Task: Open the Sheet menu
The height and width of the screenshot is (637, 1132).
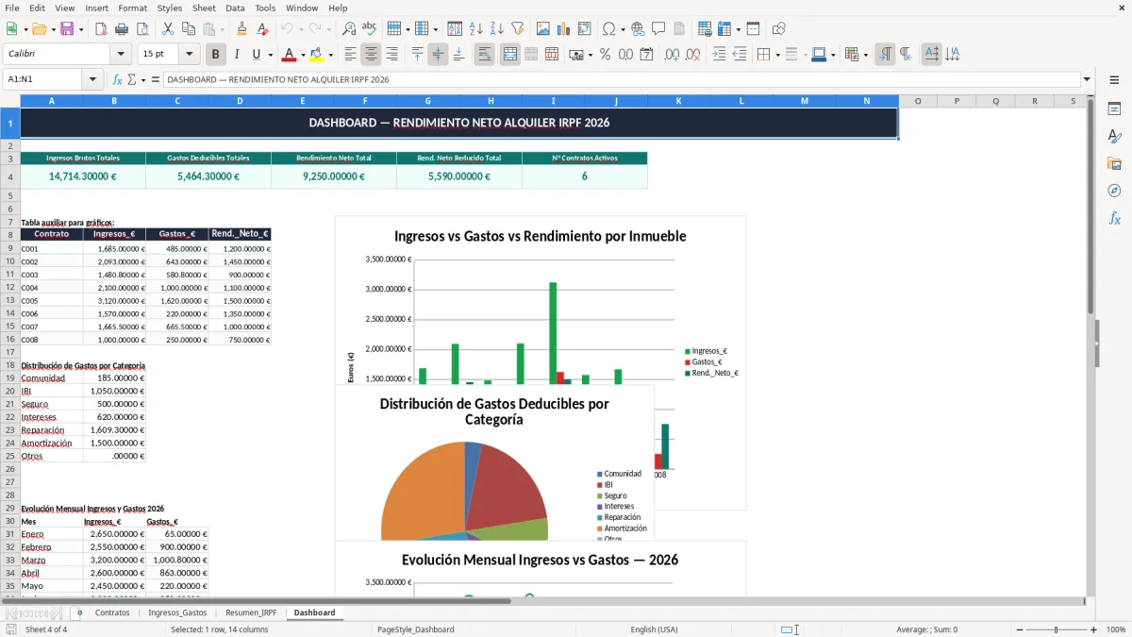Action: pos(204,8)
